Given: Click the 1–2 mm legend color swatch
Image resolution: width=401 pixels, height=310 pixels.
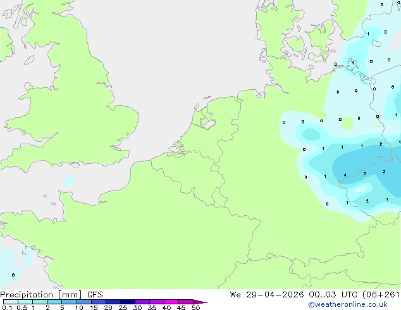Looking at the screenshot, I should [x=40, y=302].
